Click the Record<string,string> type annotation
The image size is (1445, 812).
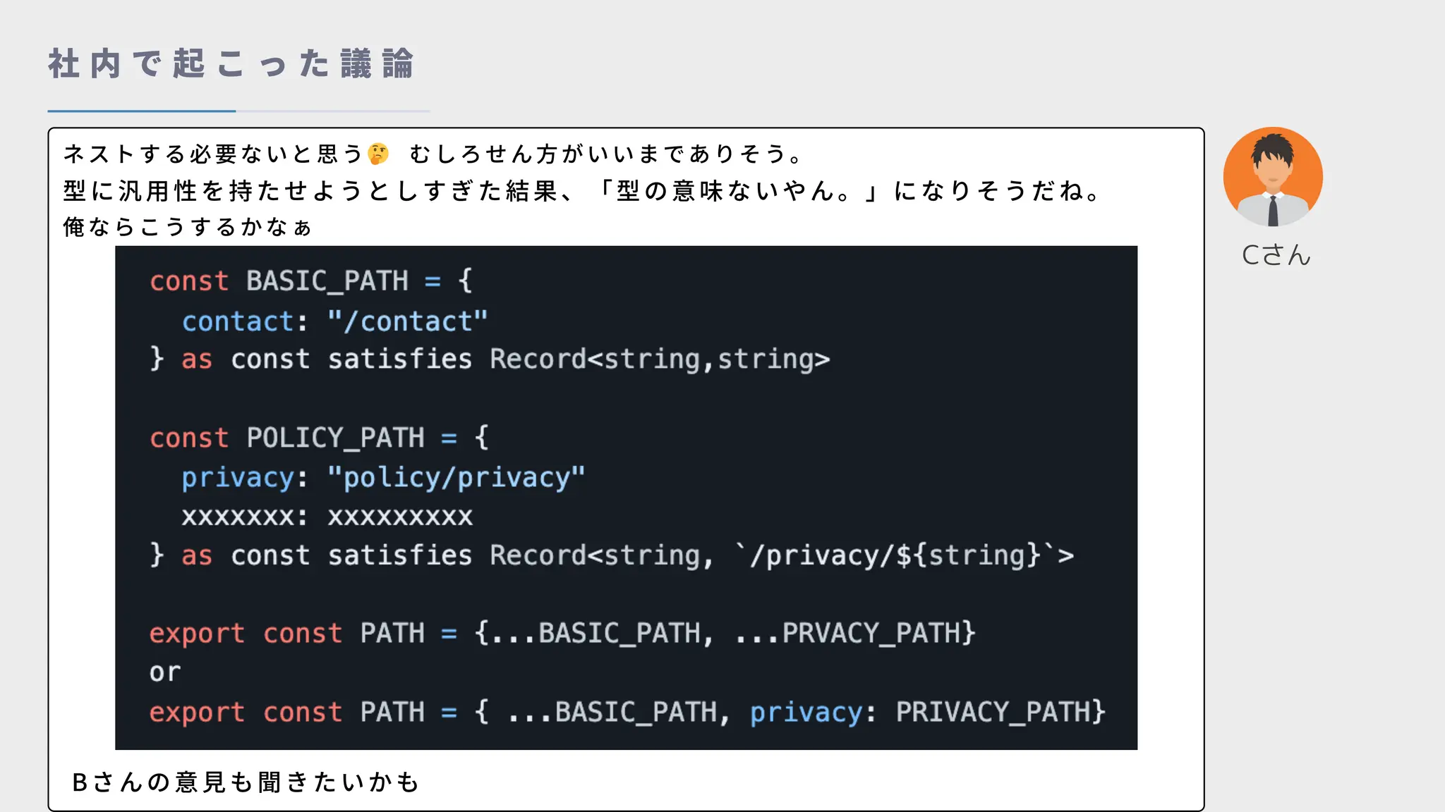tap(660, 359)
